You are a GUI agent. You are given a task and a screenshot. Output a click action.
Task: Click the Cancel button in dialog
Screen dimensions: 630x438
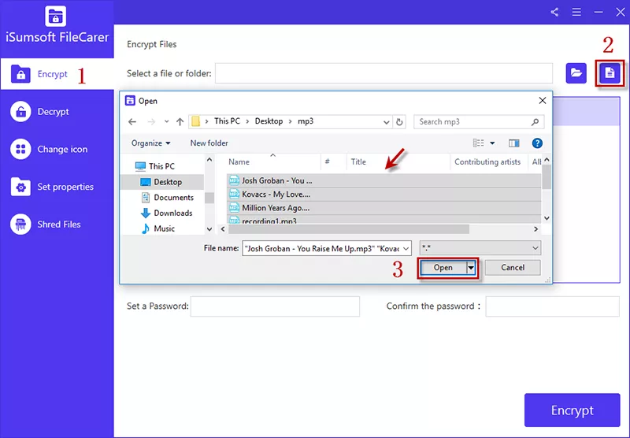click(x=513, y=268)
